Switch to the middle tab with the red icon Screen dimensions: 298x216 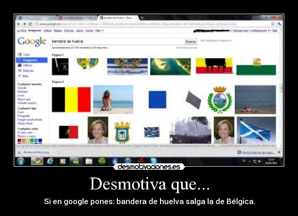(x=77, y=18)
